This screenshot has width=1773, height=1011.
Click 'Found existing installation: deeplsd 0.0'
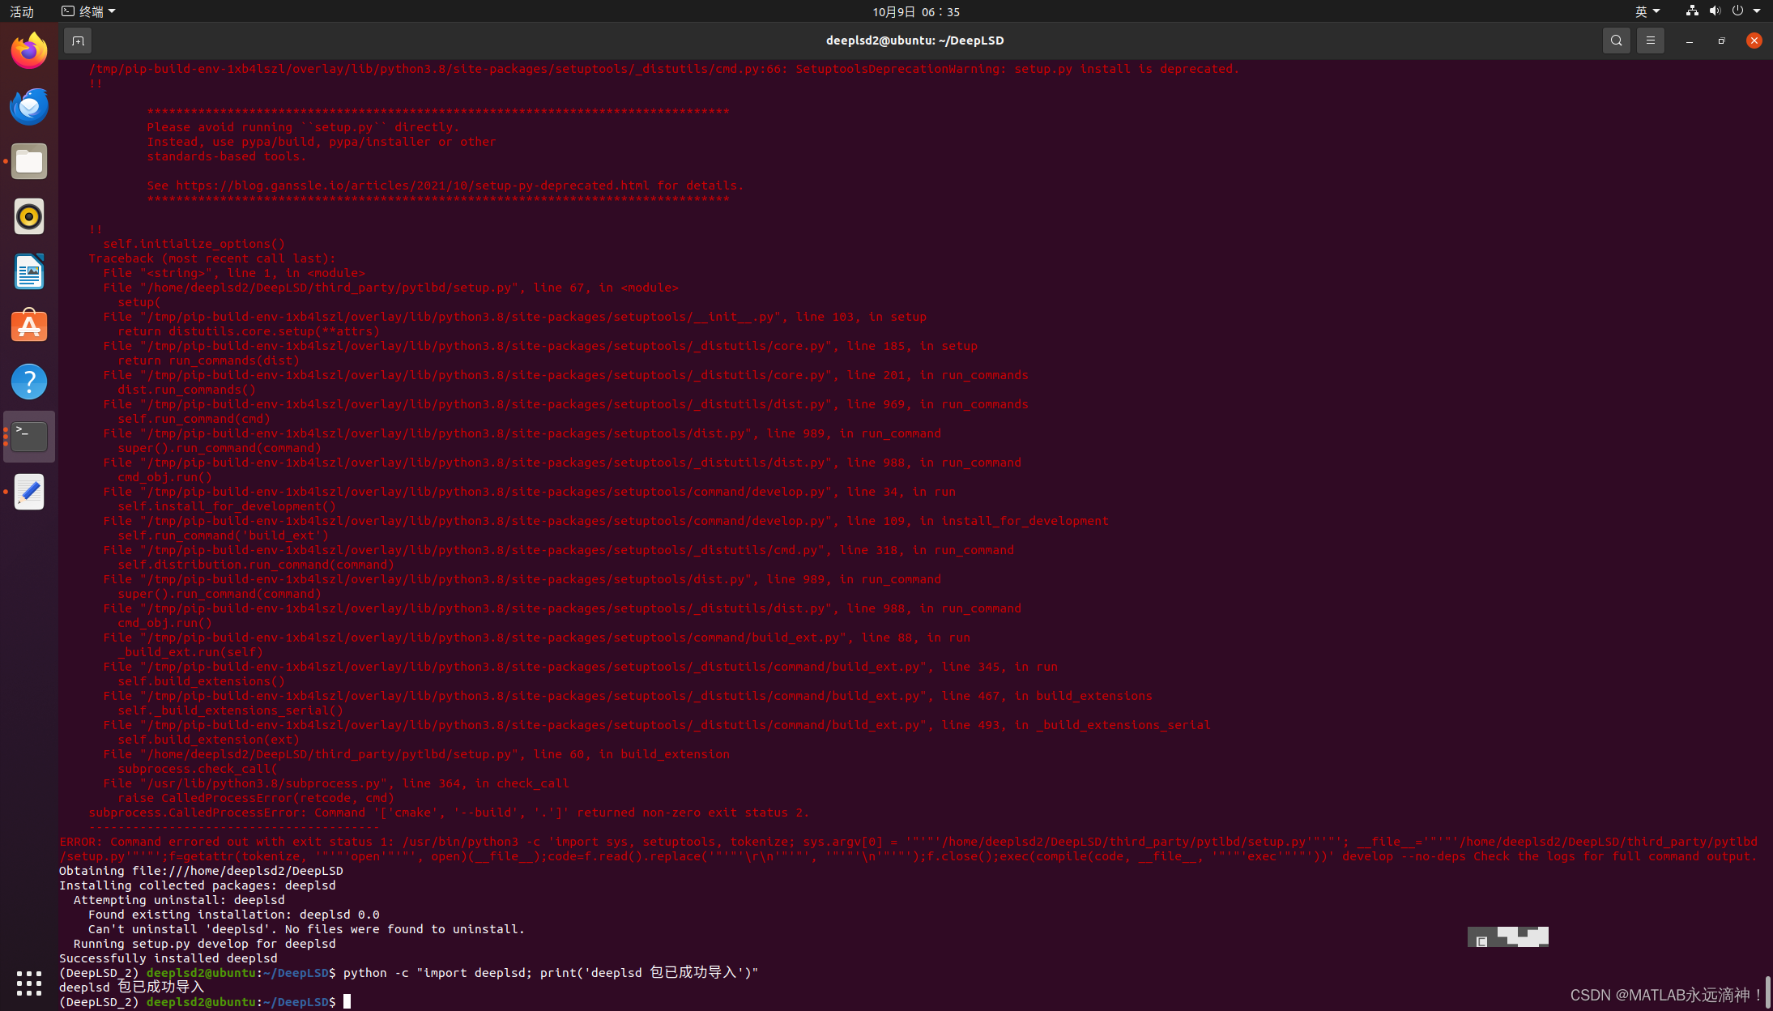pyautogui.click(x=233, y=915)
